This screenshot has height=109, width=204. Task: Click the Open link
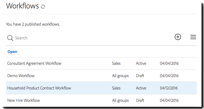pyautogui.click(x=12, y=51)
